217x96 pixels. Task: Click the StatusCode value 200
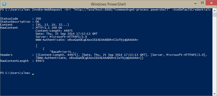click(x=38, y=19)
